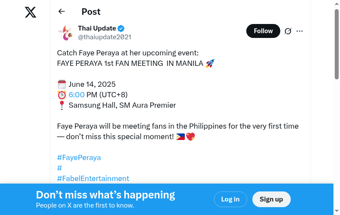Follow the Thai Update account
This screenshot has width=340, height=215.
pyautogui.click(x=263, y=31)
